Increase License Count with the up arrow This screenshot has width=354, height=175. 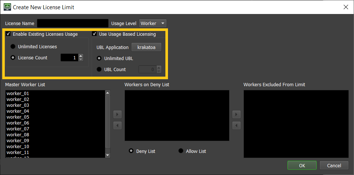coord(81,56)
